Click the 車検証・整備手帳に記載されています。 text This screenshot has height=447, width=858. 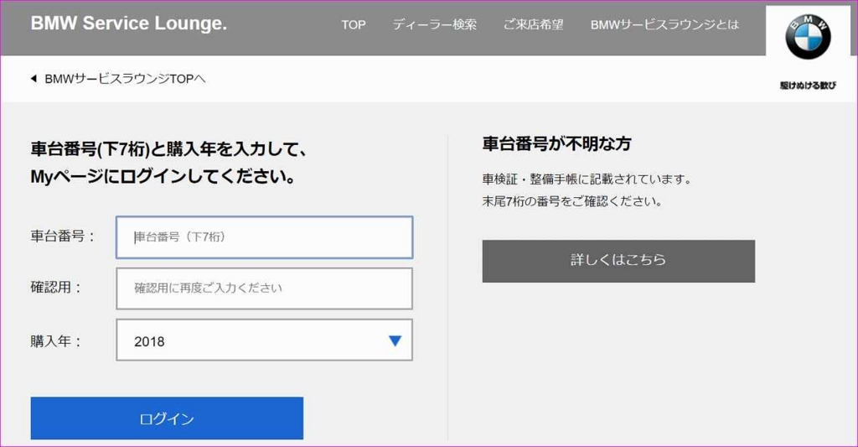point(587,179)
